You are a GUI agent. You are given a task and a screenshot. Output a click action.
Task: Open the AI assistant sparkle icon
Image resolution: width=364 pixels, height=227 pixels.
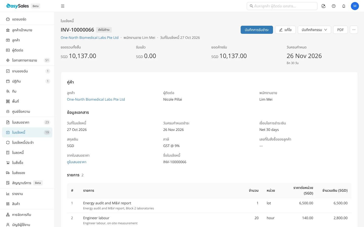tap(324, 6)
